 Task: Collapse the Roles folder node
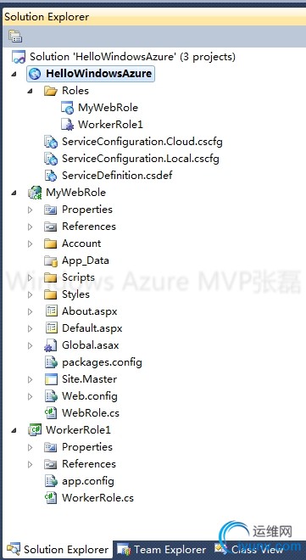click(x=31, y=91)
